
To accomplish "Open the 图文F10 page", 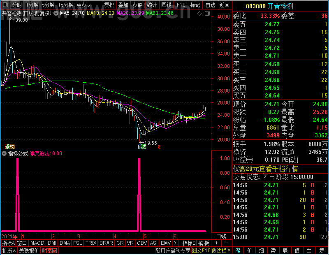I will (201, 250).
